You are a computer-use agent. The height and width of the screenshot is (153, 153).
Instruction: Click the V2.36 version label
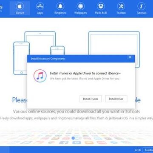[x=138, y=150]
